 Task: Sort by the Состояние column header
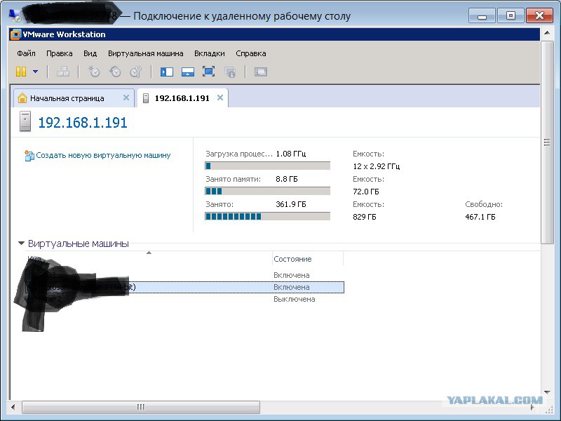tap(292, 259)
